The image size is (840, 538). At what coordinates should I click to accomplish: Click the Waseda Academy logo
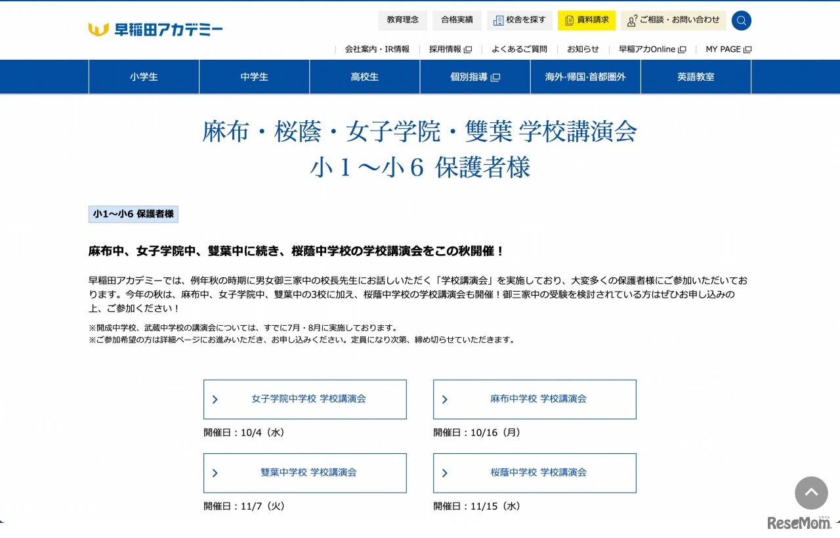(155, 28)
